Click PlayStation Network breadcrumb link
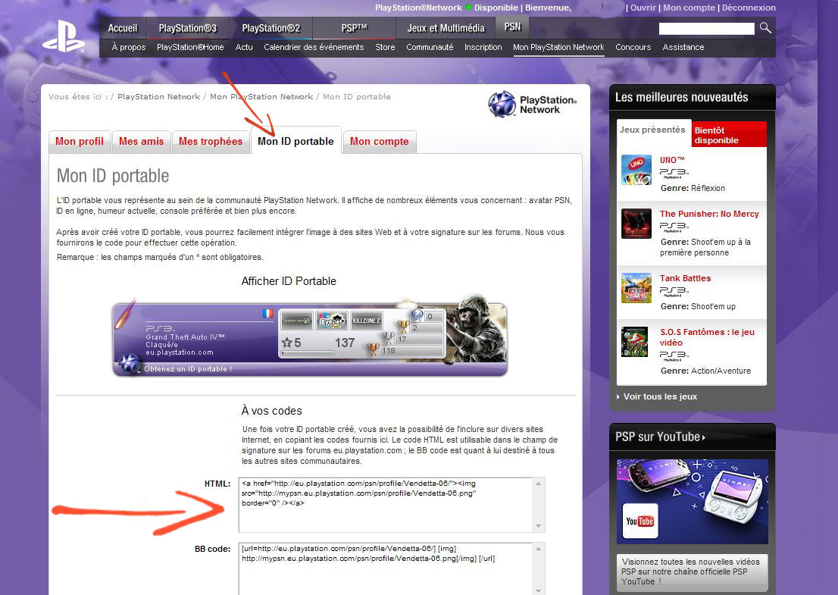 (x=158, y=97)
